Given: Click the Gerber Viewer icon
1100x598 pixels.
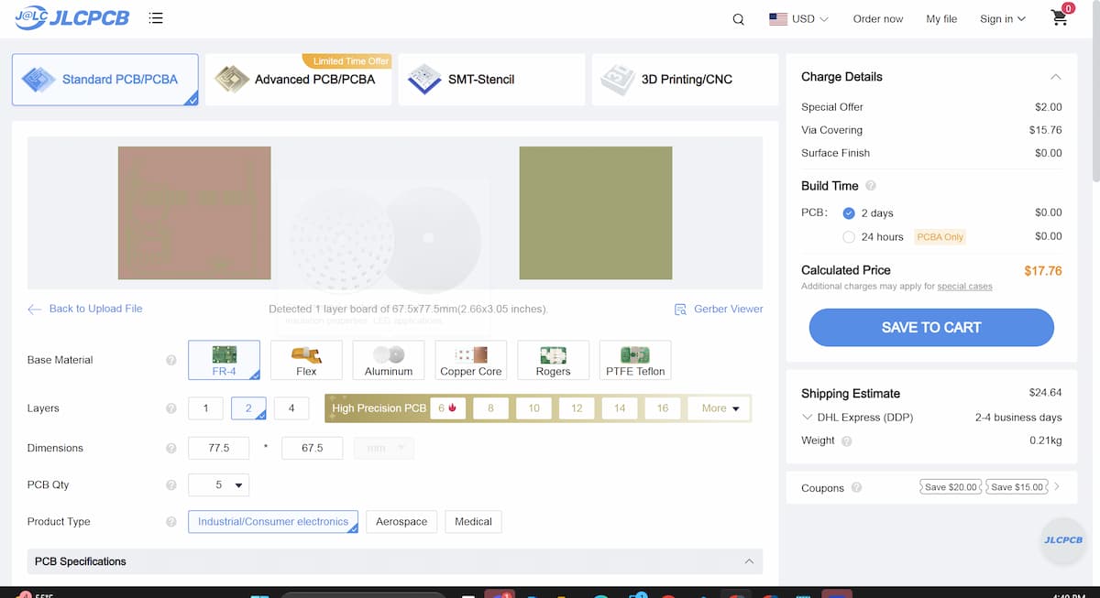Looking at the screenshot, I should pyautogui.click(x=680, y=310).
